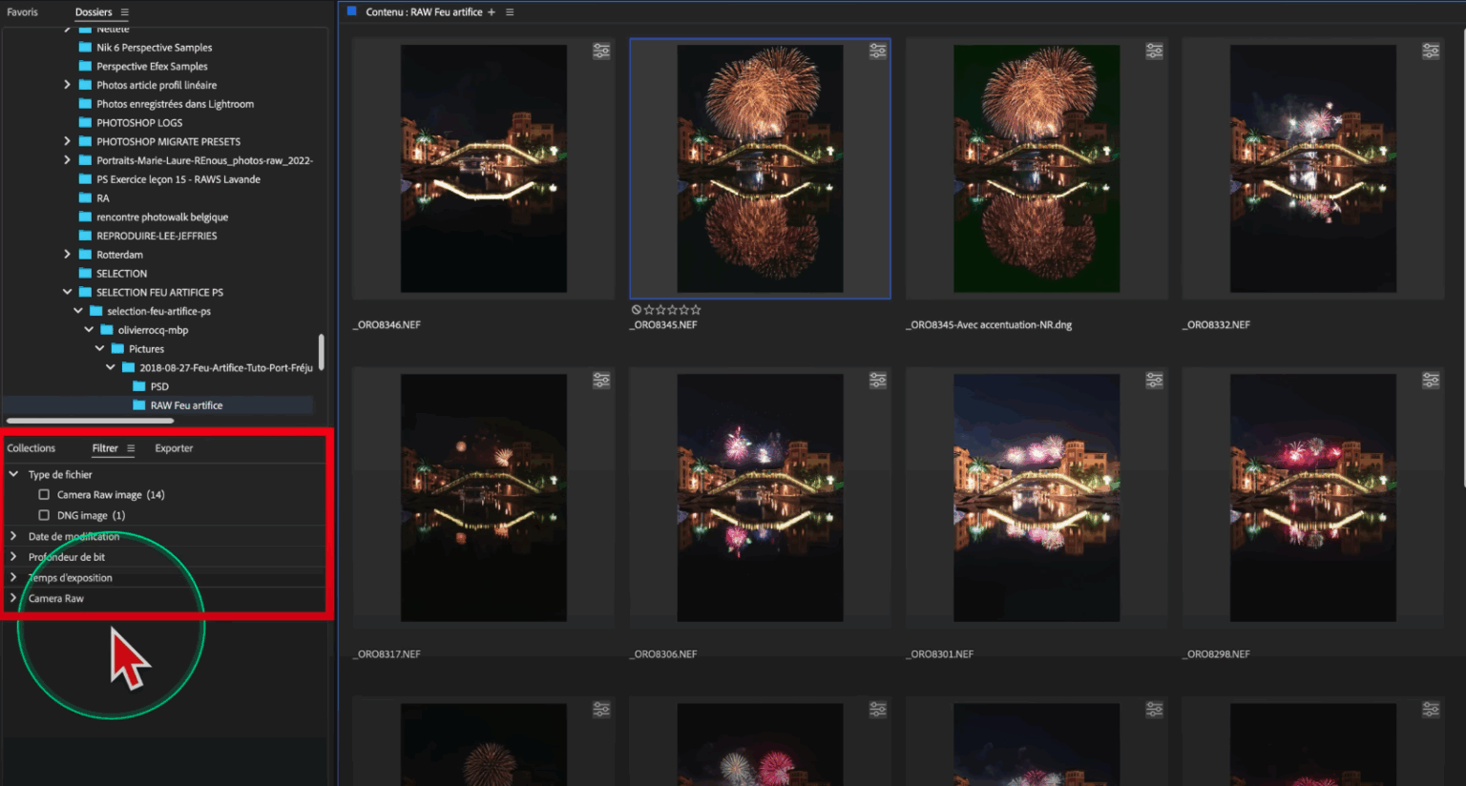The image size is (1466, 786).
Task: Click the sliders badge on _ORO8346.NEF thumbnail
Action: tap(600, 51)
